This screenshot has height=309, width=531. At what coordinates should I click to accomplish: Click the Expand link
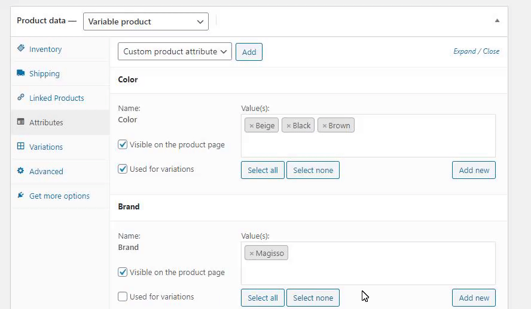464,51
